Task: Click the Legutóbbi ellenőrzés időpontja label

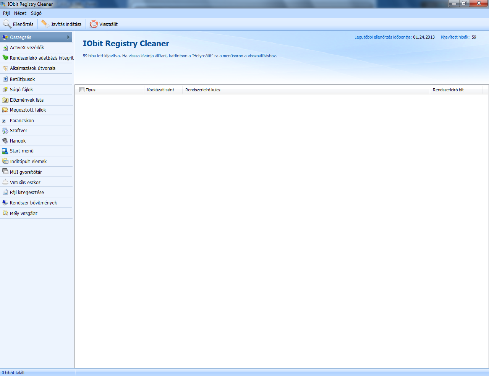Action: pos(383,37)
